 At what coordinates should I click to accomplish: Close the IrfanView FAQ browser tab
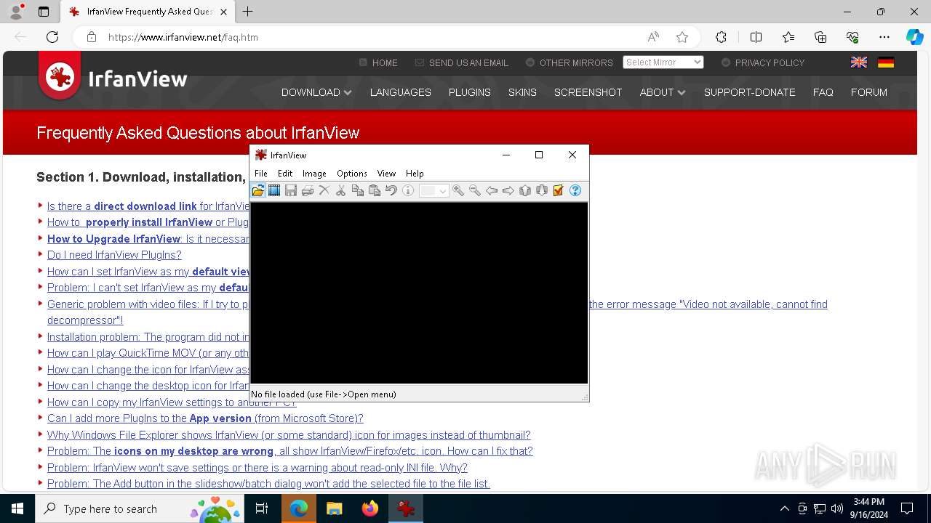coord(224,12)
